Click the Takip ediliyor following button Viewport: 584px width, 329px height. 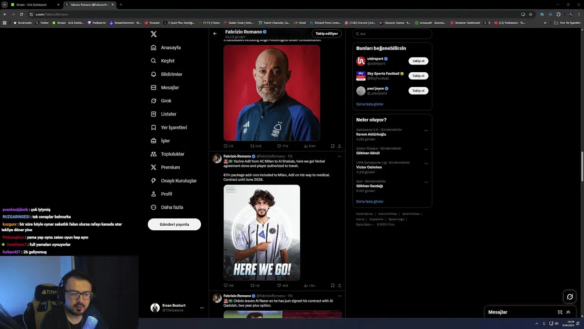coord(327,33)
